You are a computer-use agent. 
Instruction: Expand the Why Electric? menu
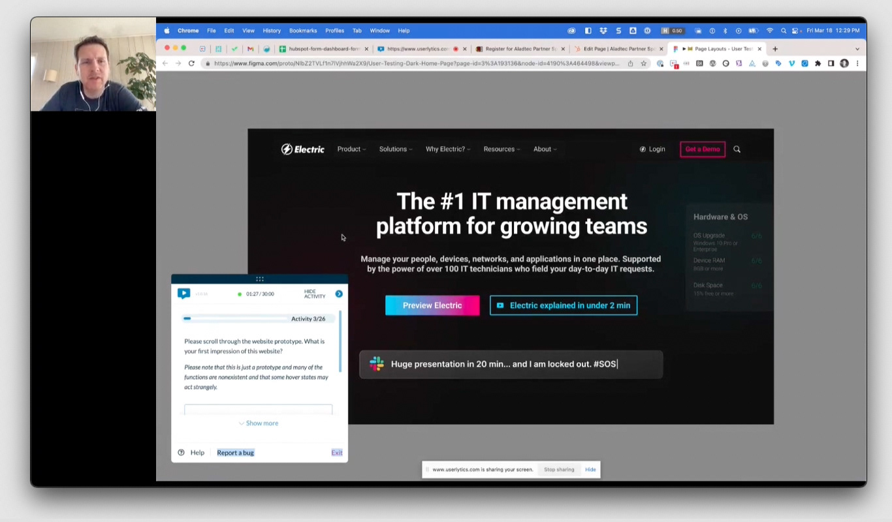click(448, 149)
